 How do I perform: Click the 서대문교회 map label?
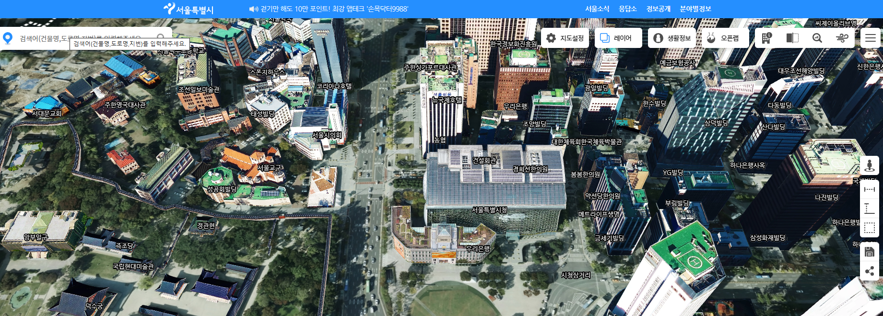point(47,113)
